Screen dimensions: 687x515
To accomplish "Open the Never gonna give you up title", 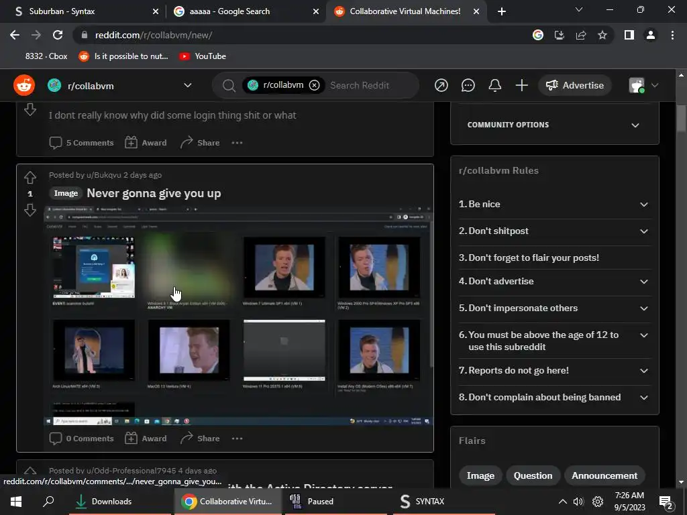I will [154, 193].
